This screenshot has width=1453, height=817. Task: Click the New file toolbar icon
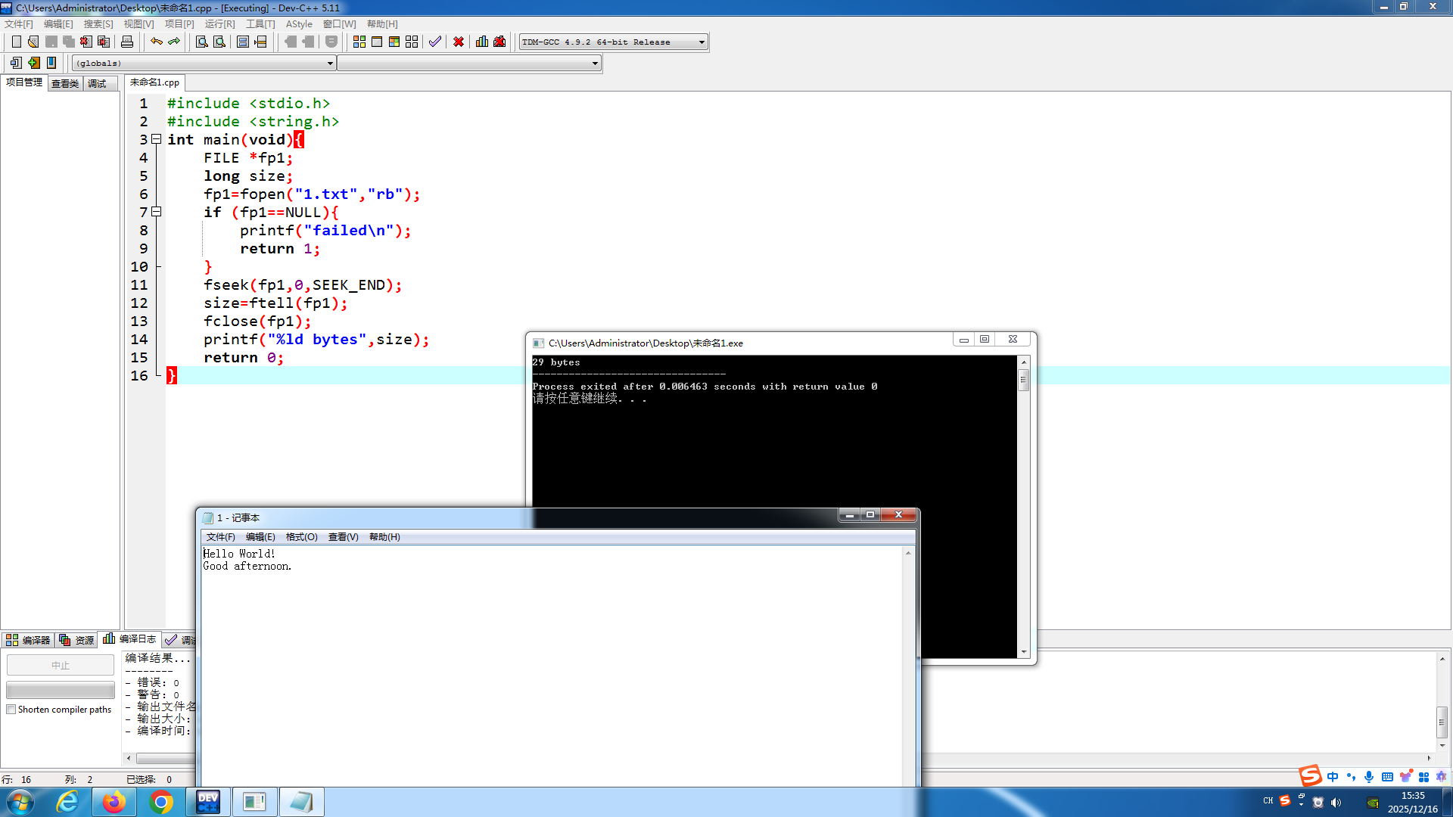16,42
